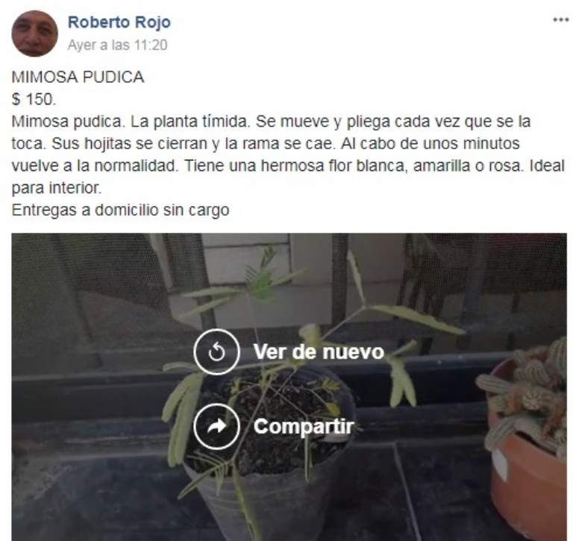Open the Roberto Rojo name link
The height and width of the screenshot is (541, 573).
click(119, 22)
